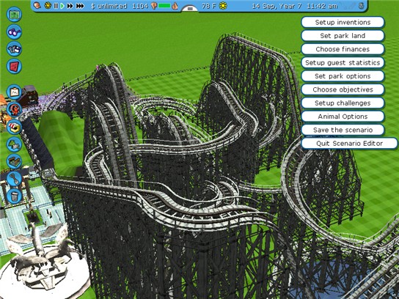Open the rides ferris wheel icon
This screenshot has width=399, height=299.
[x=14, y=109]
